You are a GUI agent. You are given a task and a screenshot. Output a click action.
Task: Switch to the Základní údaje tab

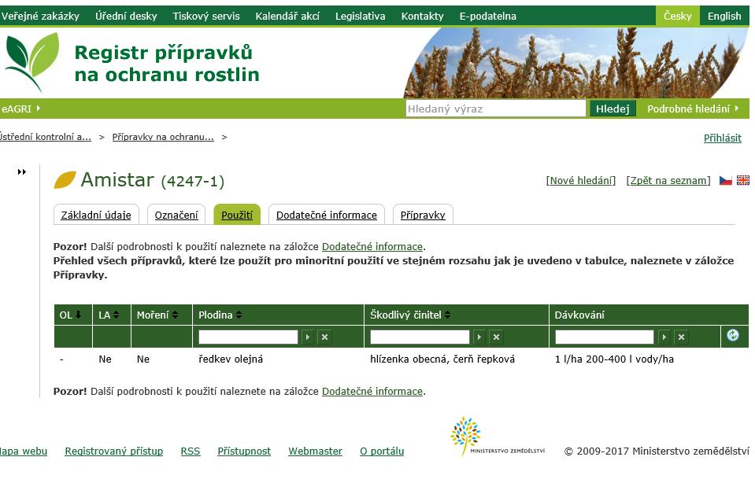click(x=96, y=215)
